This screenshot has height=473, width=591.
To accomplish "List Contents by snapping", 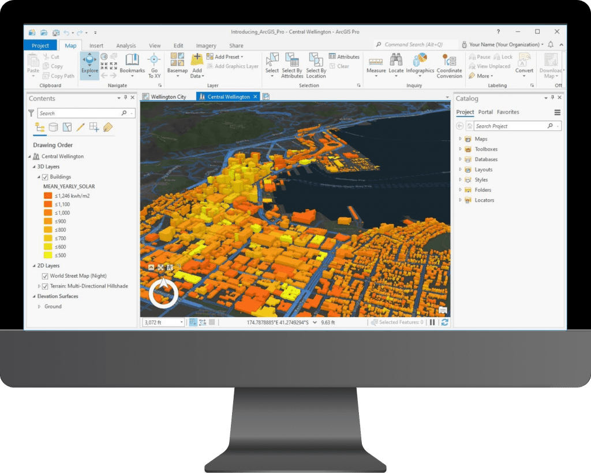I will (94, 127).
